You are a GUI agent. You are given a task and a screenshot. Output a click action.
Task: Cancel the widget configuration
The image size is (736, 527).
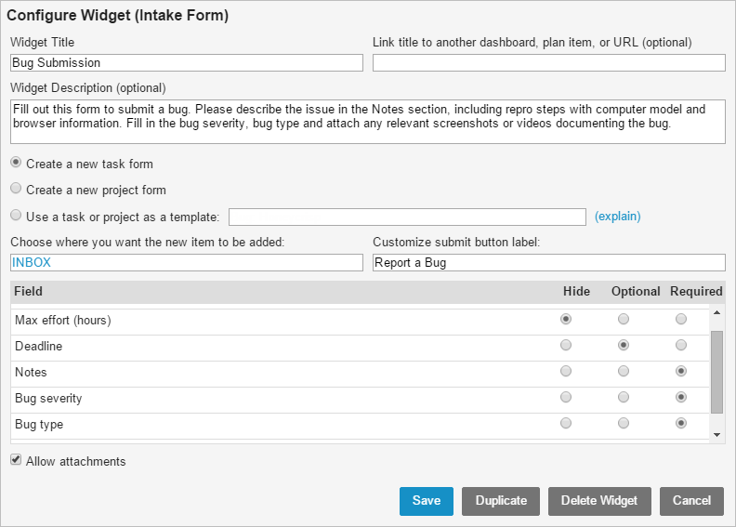tap(691, 501)
